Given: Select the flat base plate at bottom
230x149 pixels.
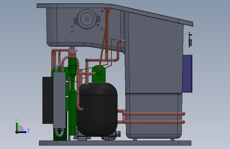Looking at the screenshot, I should pyautogui.click(x=115, y=143).
